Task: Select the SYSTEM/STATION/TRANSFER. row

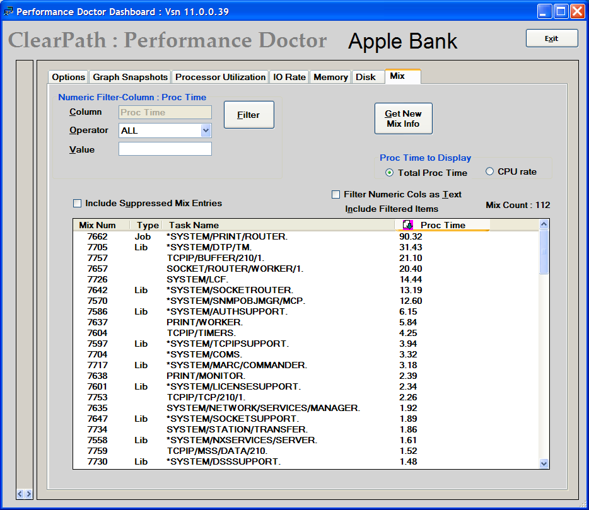Action: (306, 429)
